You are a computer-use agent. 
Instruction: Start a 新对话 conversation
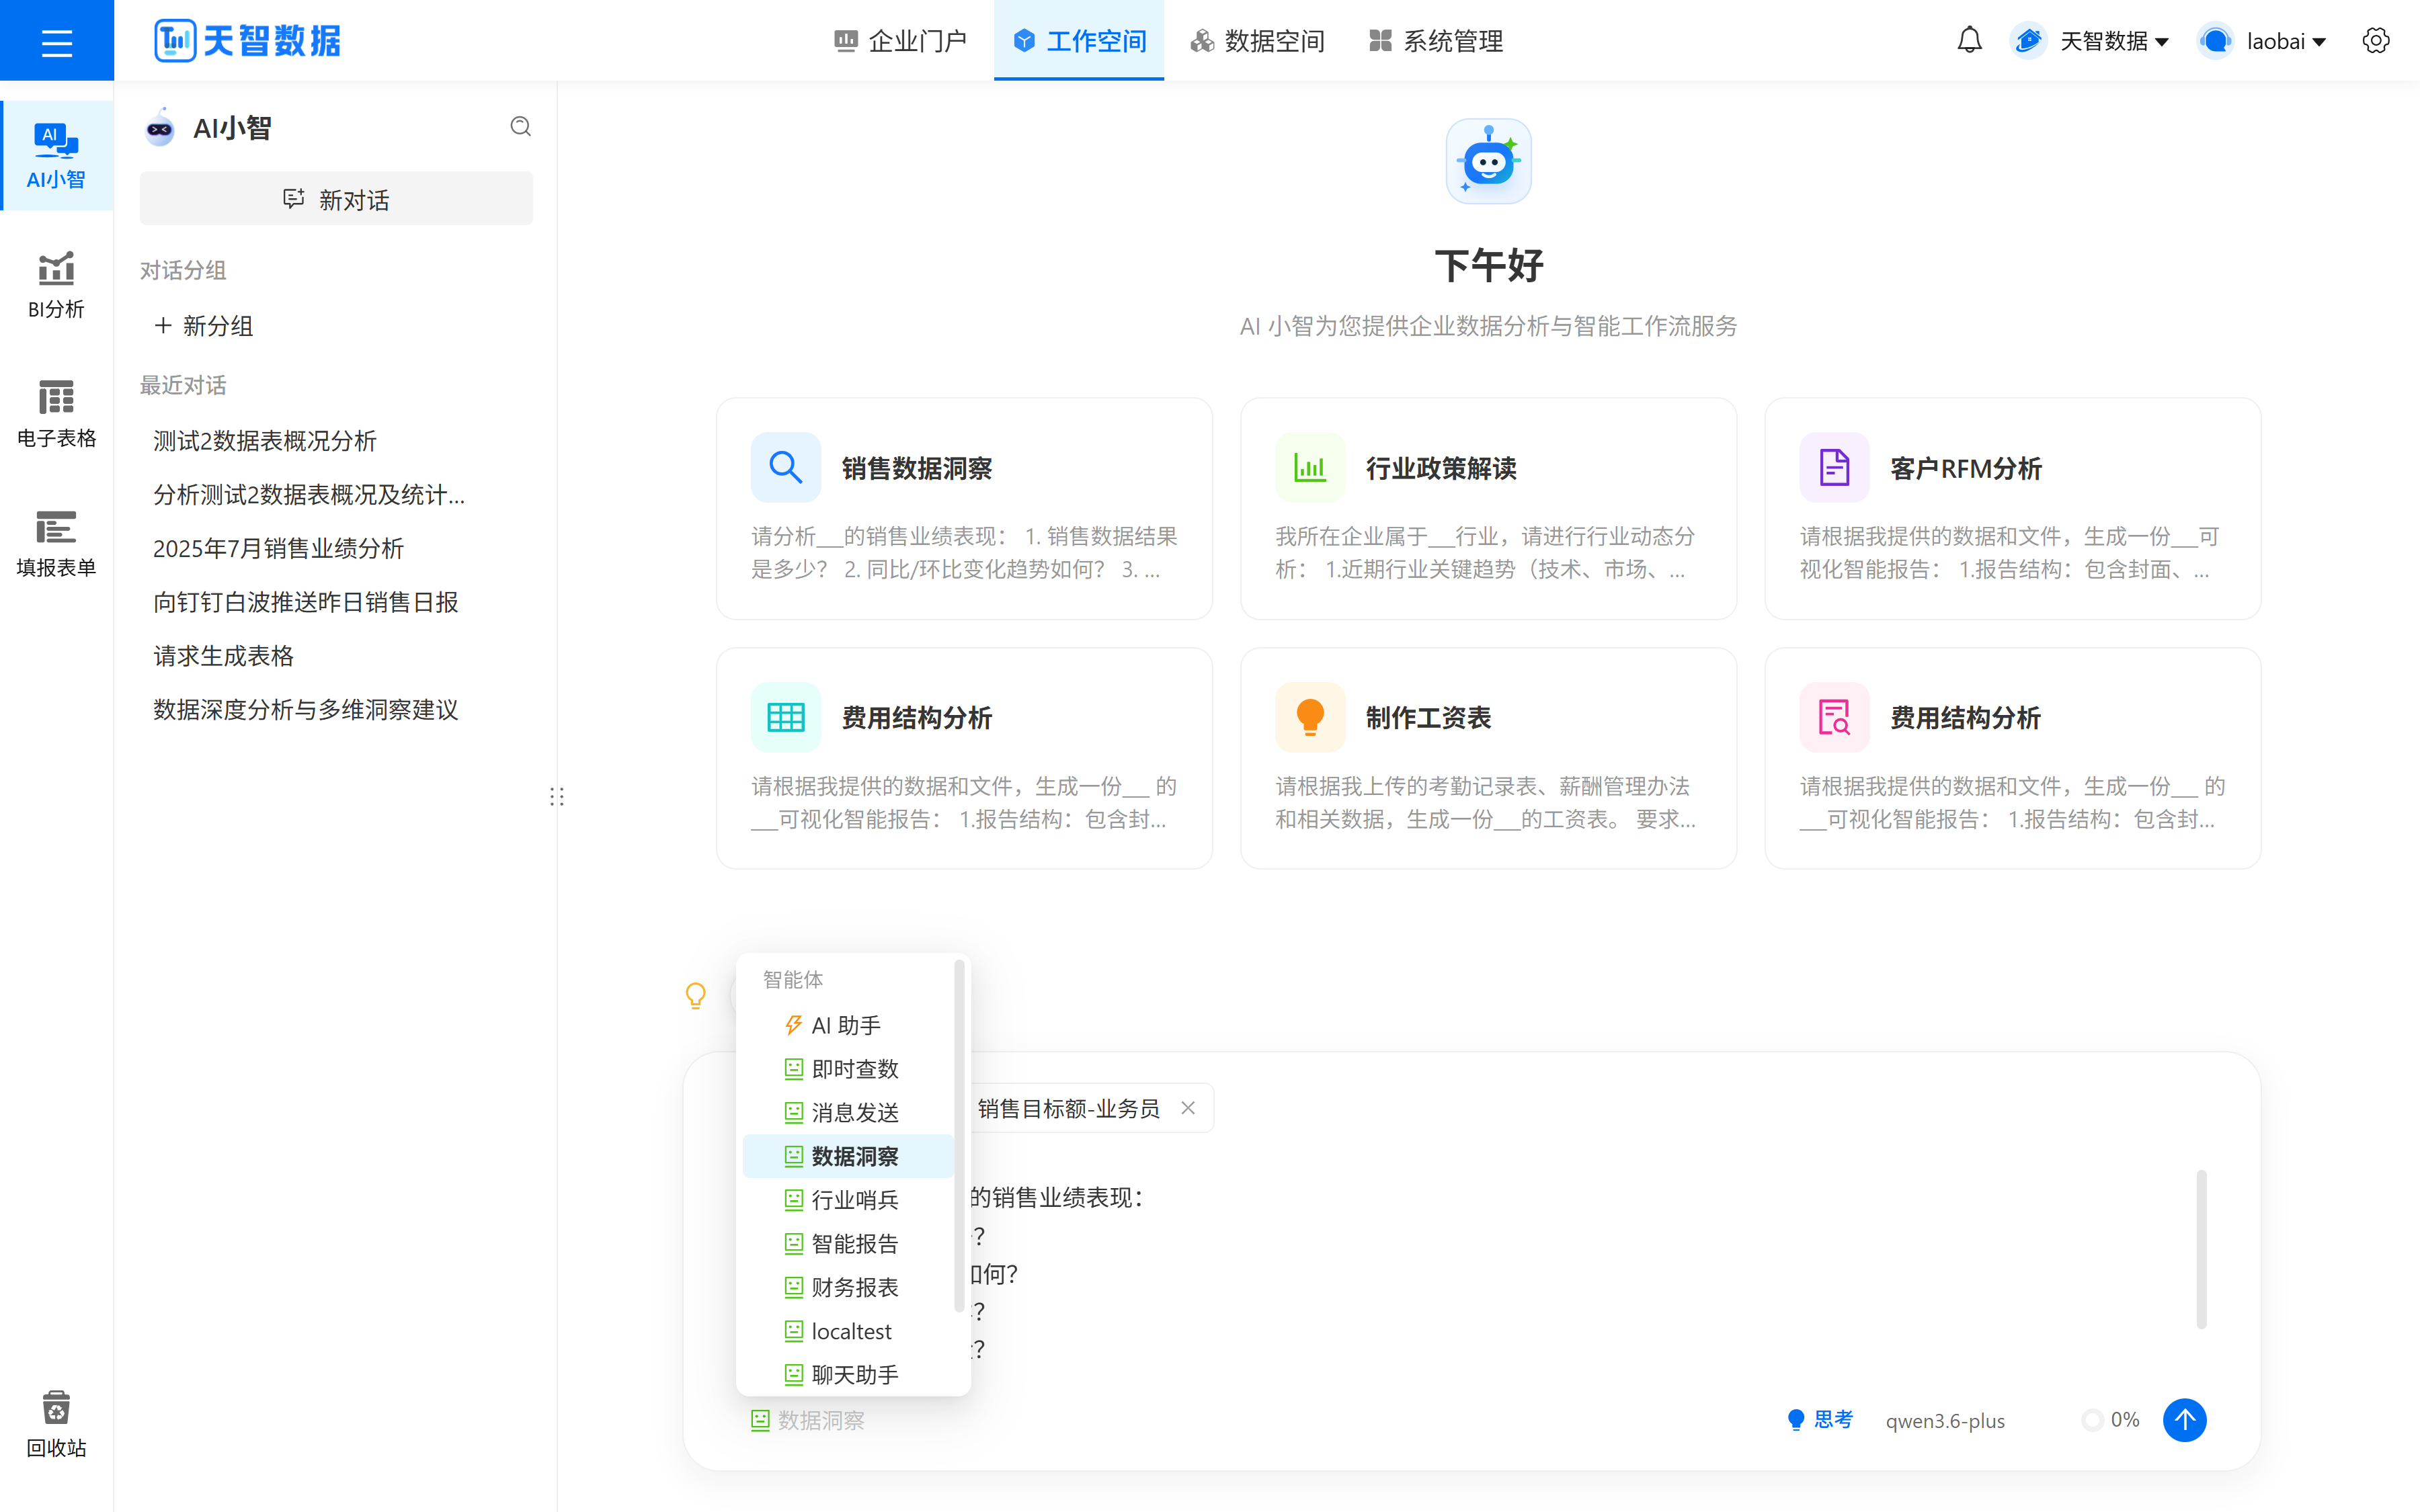click(x=336, y=199)
